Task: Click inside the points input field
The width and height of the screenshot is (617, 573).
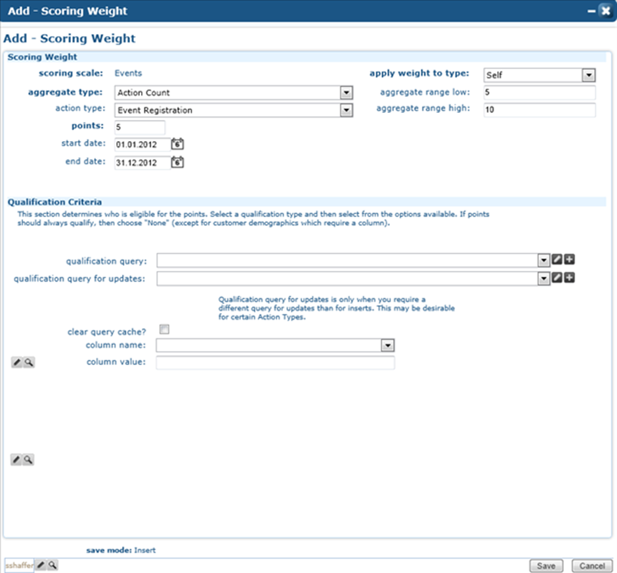Action: pyautogui.click(x=140, y=127)
